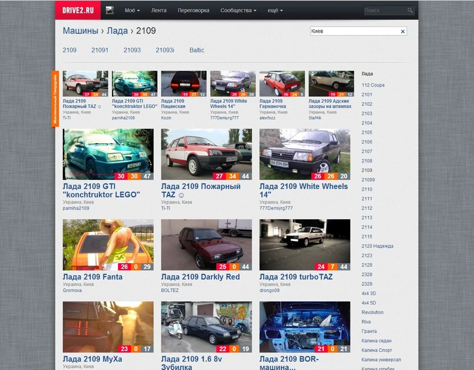This screenshot has width=474, height=370.
Task: Select the 21093i modification tab
Action: pos(165,50)
